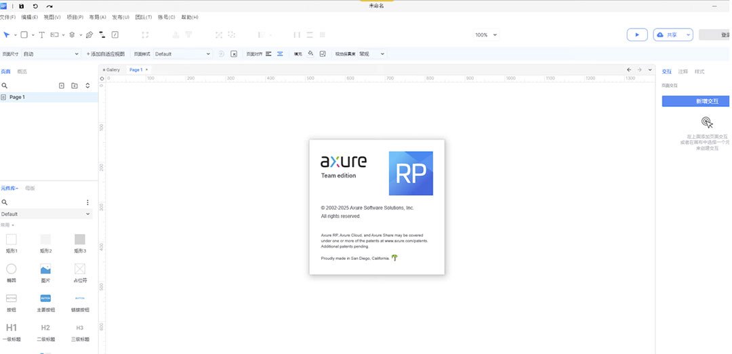The height and width of the screenshot is (354, 732).
Task: Select the Text (T) tool
Action: [x=41, y=35]
